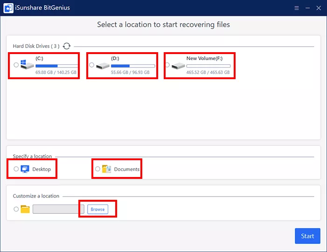The width and height of the screenshot is (327, 252).
Task: Click the D: drive usage bar
Action: 133,66
